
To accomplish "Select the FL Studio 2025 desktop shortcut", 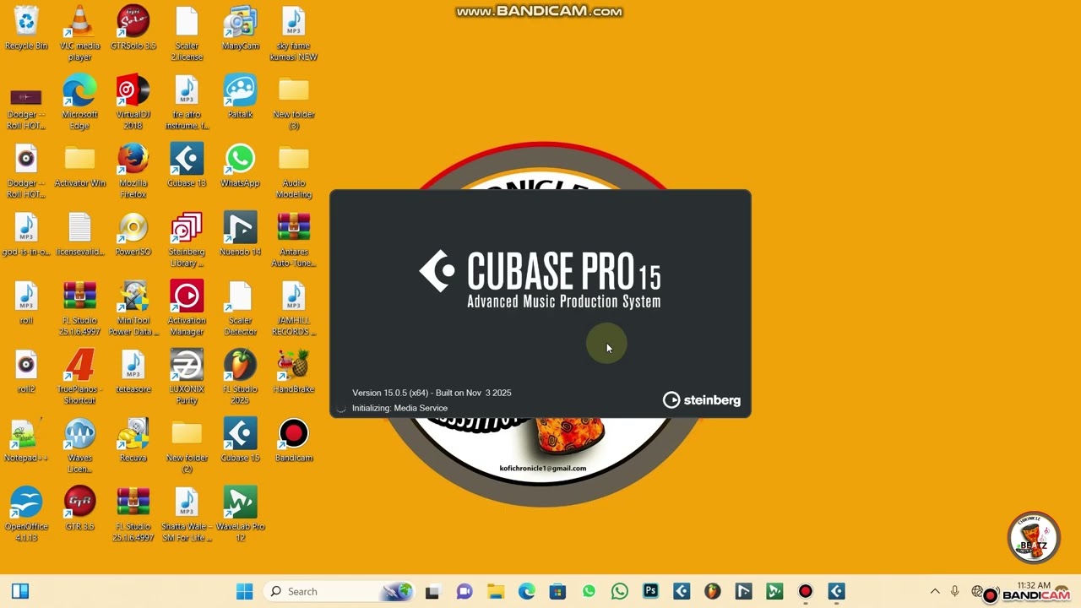I will pos(240,377).
